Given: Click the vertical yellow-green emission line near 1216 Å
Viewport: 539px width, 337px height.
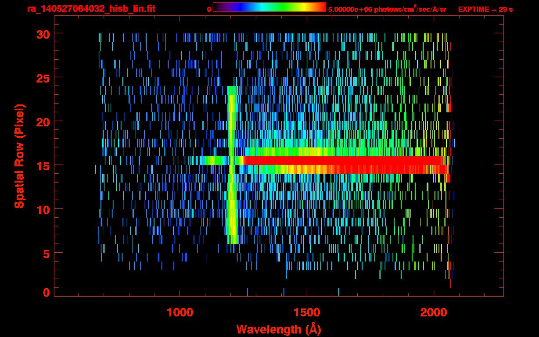Looking at the screenshot, I should pos(233,165).
